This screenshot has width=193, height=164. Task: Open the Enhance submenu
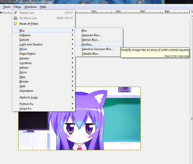(x=44, y=35)
